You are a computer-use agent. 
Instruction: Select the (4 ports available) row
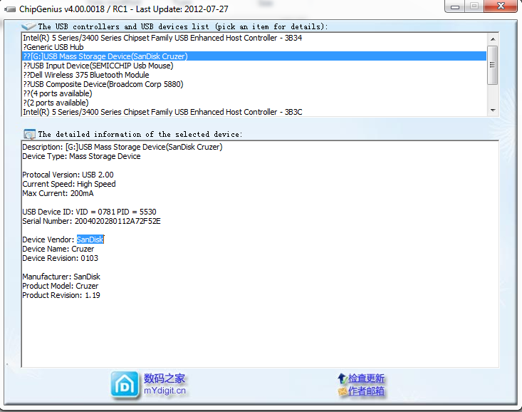click(x=254, y=93)
